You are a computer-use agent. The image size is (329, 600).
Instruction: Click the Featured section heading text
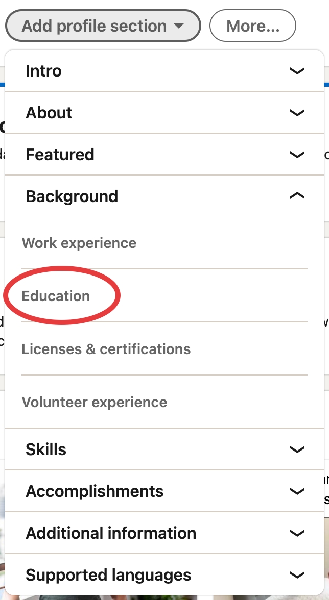click(x=60, y=155)
